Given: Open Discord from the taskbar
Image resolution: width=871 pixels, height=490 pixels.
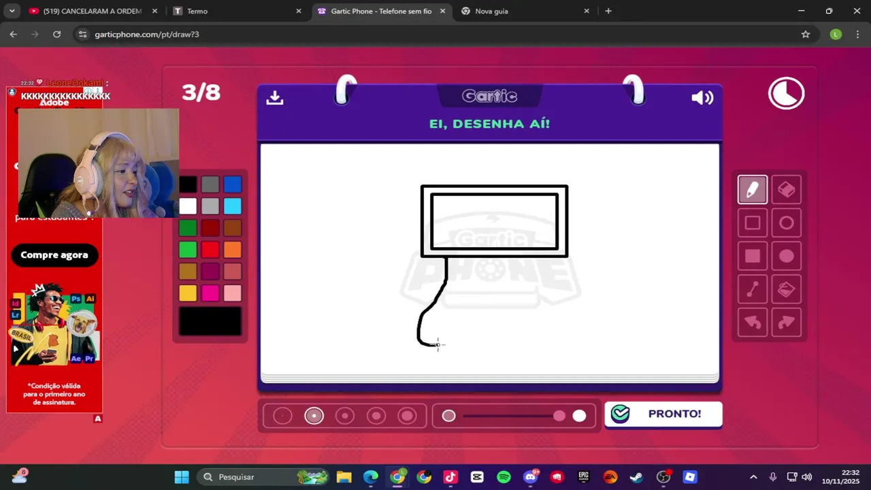Looking at the screenshot, I should [530, 477].
